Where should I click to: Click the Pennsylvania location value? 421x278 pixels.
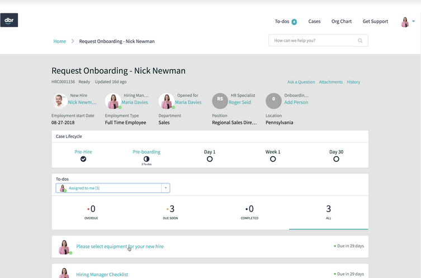[279, 122]
